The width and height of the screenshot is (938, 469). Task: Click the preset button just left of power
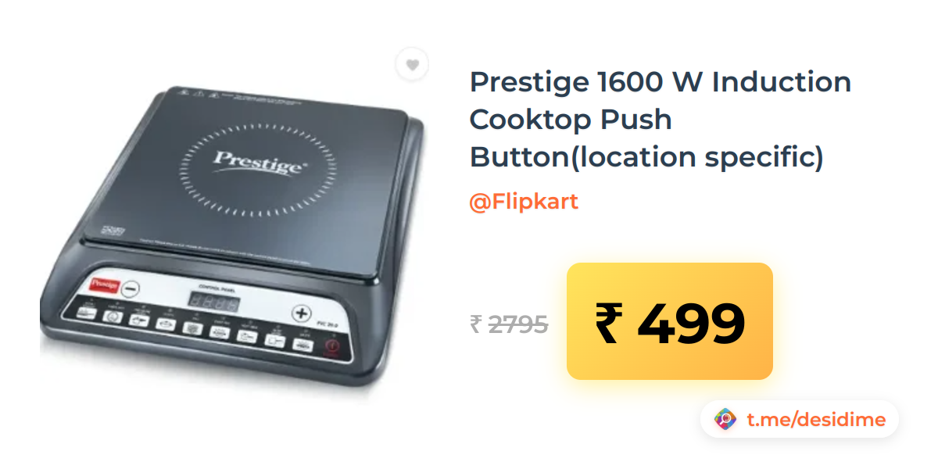click(302, 344)
